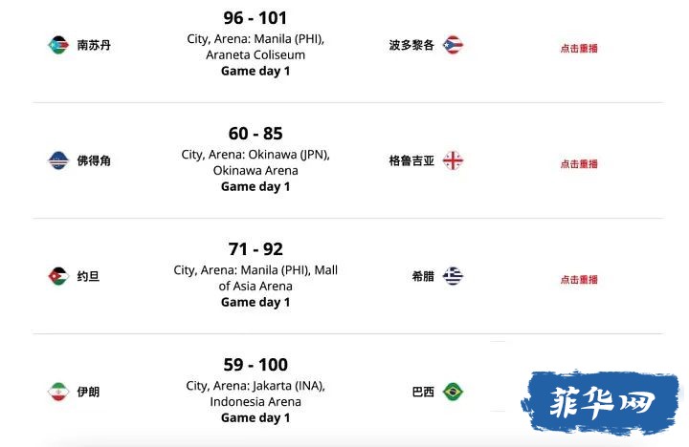
Task: Click the 71 - 92 score
Action: [x=256, y=249]
